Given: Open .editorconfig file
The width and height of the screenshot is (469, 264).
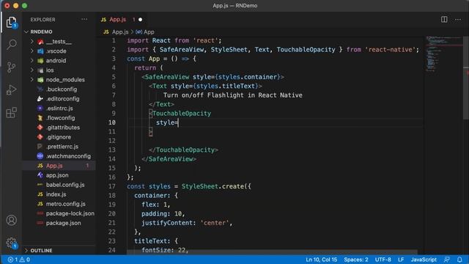Looking at the screenshot, I should coord(62,99).
